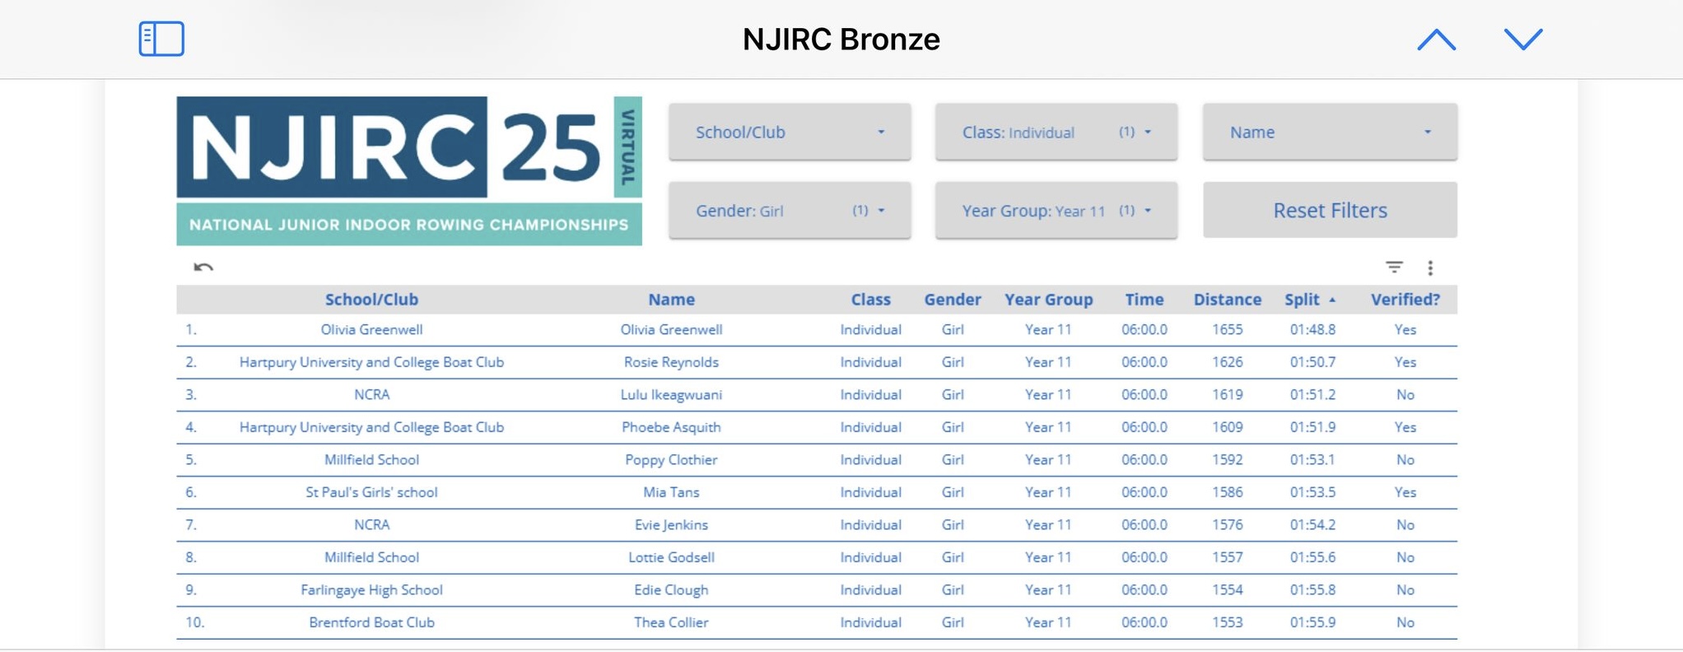Click St Paul's Girls' school cell
The height and width of the screenshot is (652, 1683).
[371, 492]
